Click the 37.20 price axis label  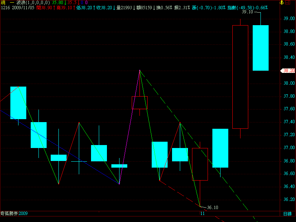coord(289,135)
